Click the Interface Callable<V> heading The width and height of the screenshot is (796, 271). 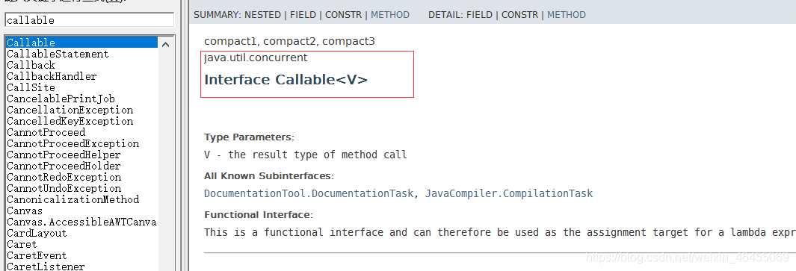point(286,80)
